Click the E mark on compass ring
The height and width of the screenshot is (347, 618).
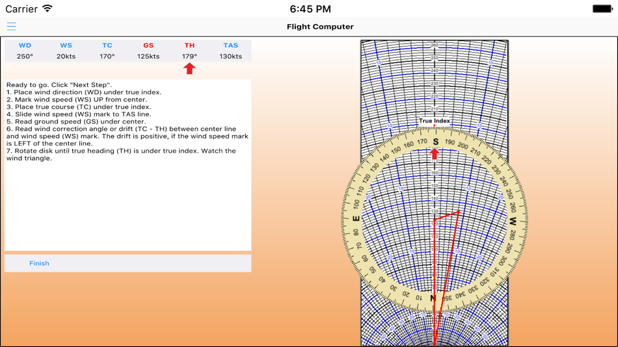click(x=356, y=218)
